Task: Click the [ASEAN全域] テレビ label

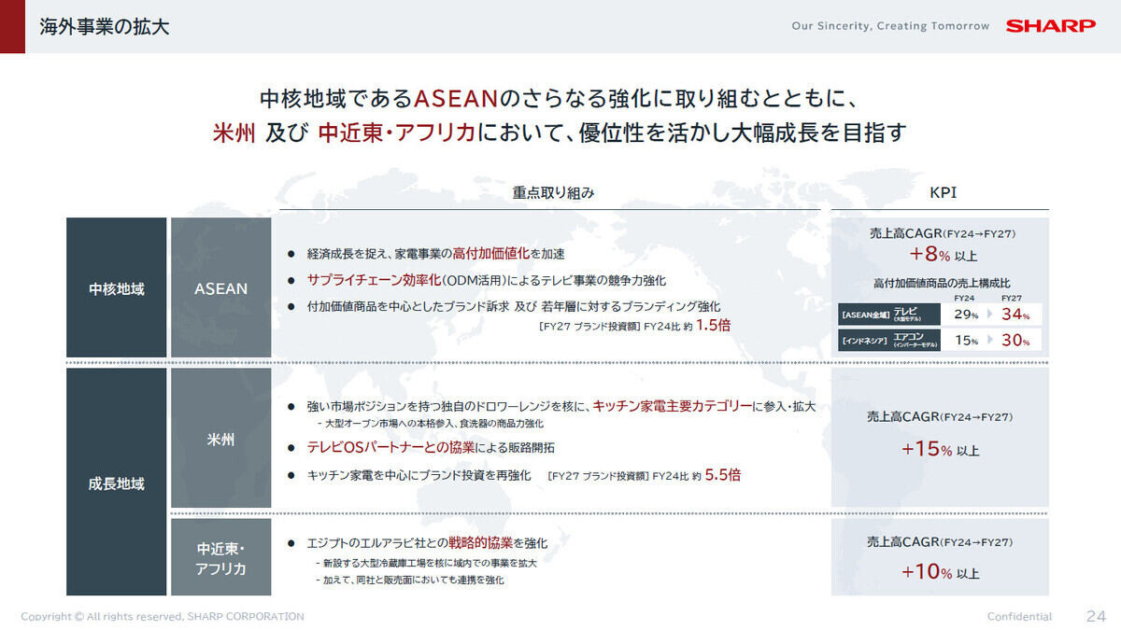Action: 887,315
